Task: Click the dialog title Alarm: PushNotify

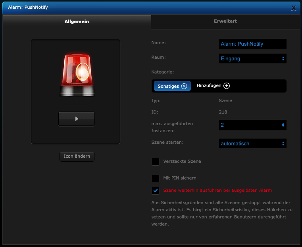Action: click(x=28, y=7)
